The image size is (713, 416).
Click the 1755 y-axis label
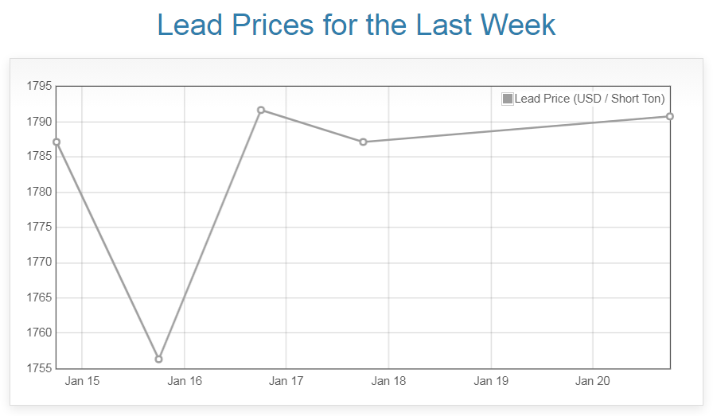pyautogui.click(x=39, y=368)
